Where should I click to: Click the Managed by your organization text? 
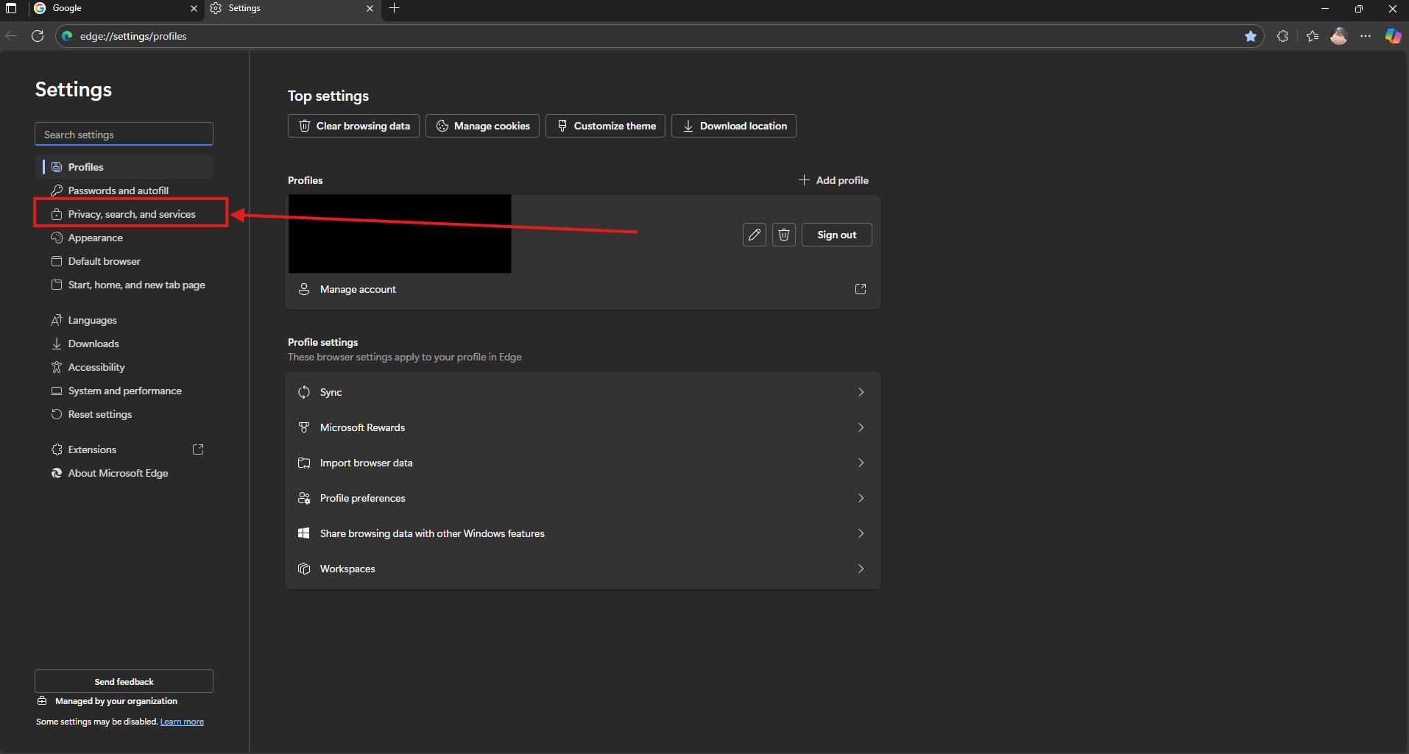[x=116, y=701]
